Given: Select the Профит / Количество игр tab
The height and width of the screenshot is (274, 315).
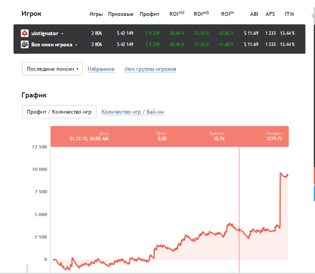Looking at the screenshot, I should (x=59, y=112).
